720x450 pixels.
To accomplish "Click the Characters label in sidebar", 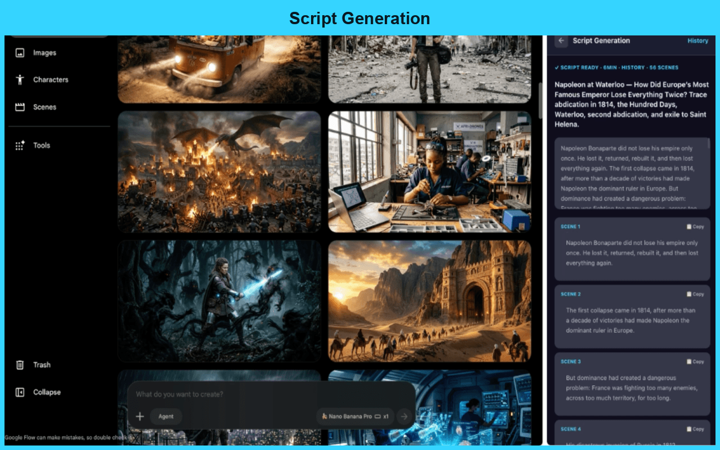I will coord(51,80).
